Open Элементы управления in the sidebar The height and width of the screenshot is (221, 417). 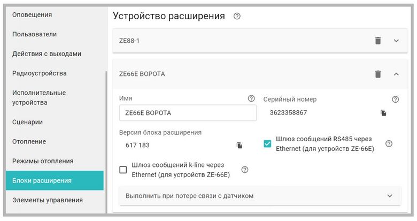click(48, 200)
